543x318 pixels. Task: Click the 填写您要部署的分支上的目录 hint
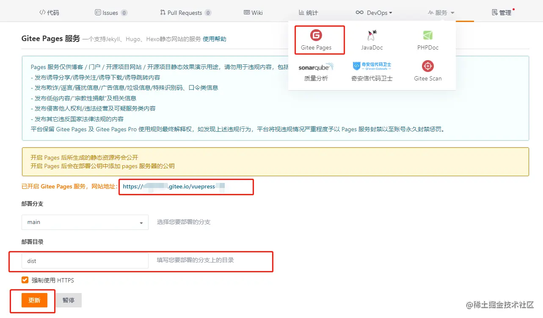pos(195,260)
